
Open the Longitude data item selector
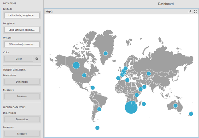point(21,30)
